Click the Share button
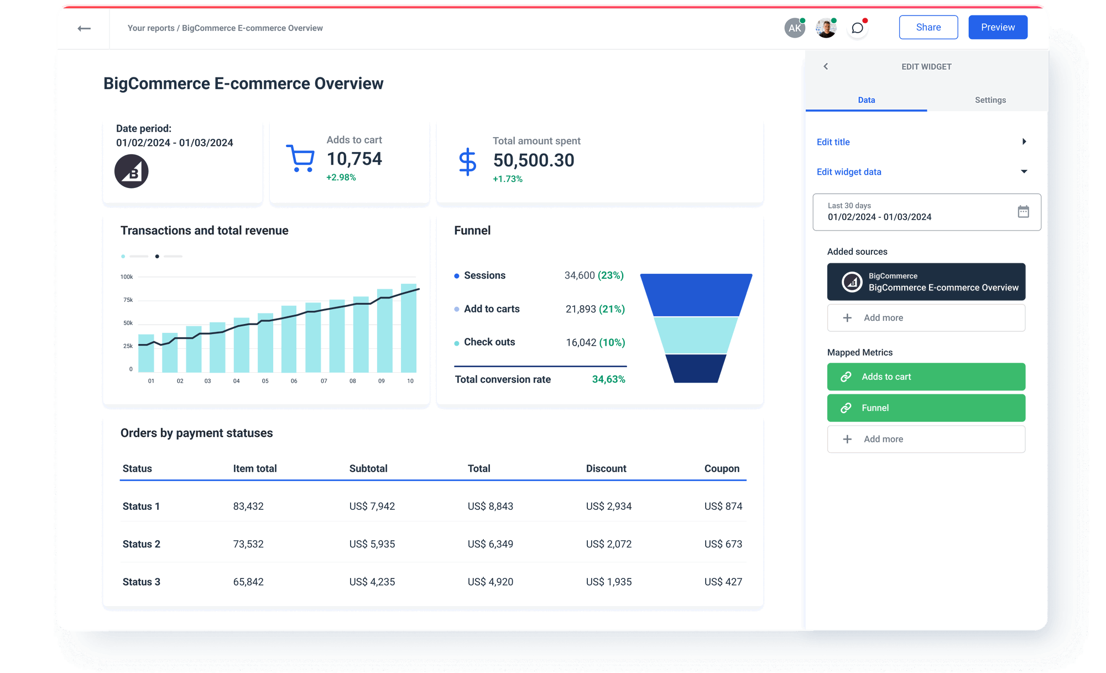The height and width of the screenshot is (673, 1106). pos(928,27)
